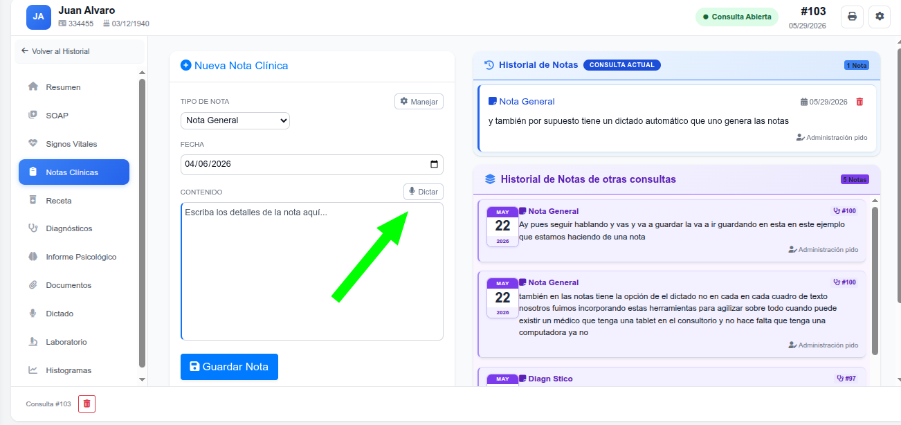This screenshot has height=425, width=901.
Task: Open the settings gear in header
Action: (x=880, y=17)
